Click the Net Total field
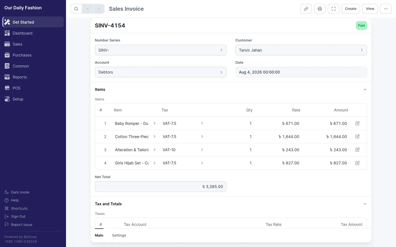Image resolution: width=396 pixels, height=247 pixels. point(161,187)
